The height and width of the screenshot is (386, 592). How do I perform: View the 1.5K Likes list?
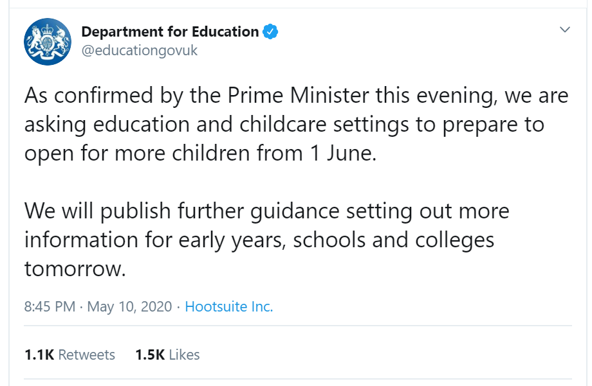[x=168, y=355]
